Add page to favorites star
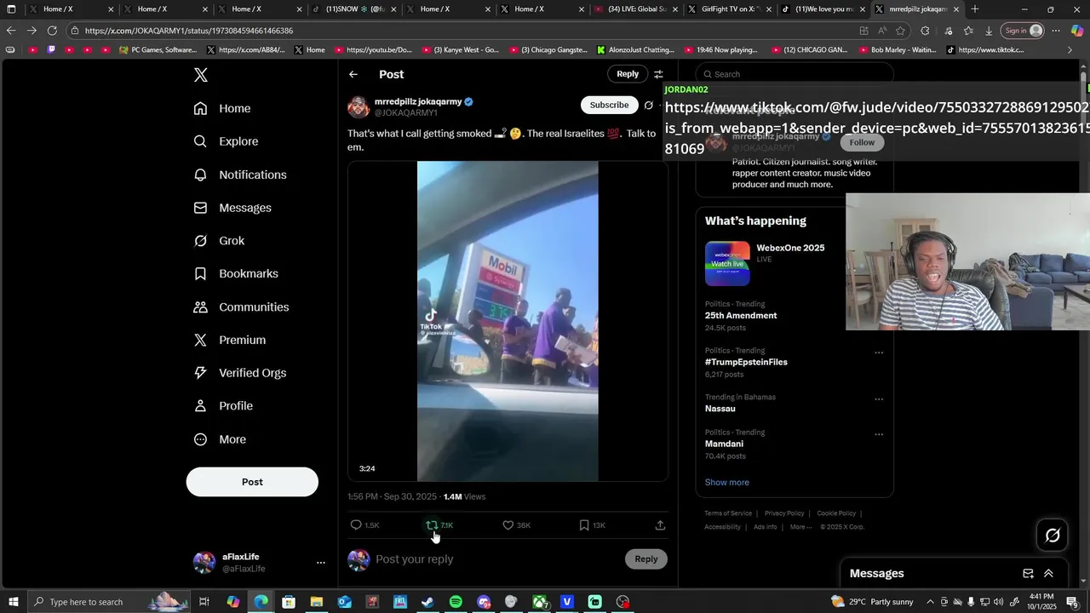This screenshot has height=613, width=1090. [900, 31]
